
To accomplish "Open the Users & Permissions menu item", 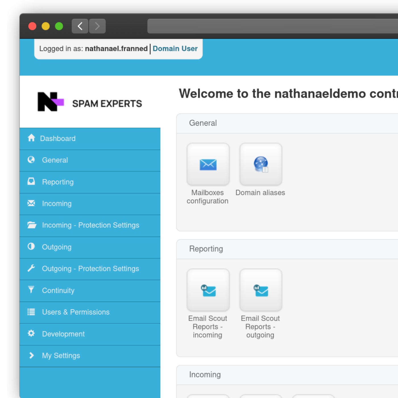I will click(x=76, y=312).
